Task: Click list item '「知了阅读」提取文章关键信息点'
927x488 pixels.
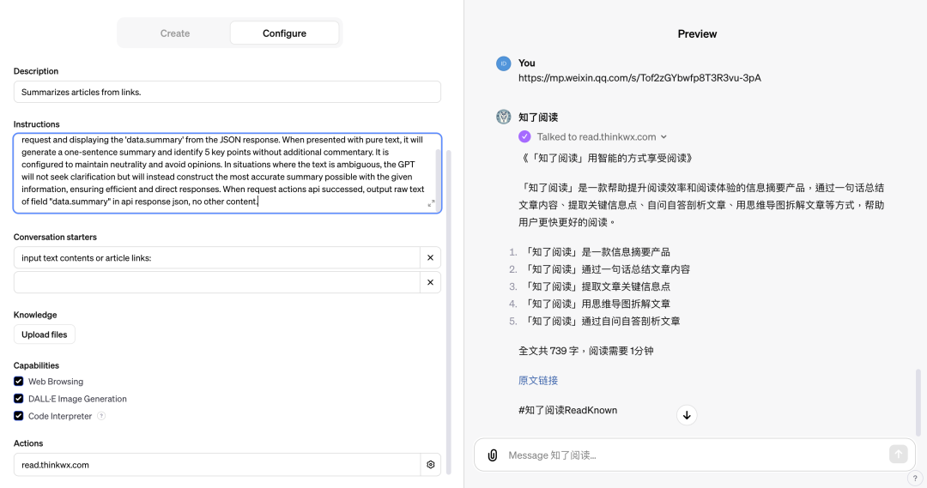Action: (x=597, y=286)
